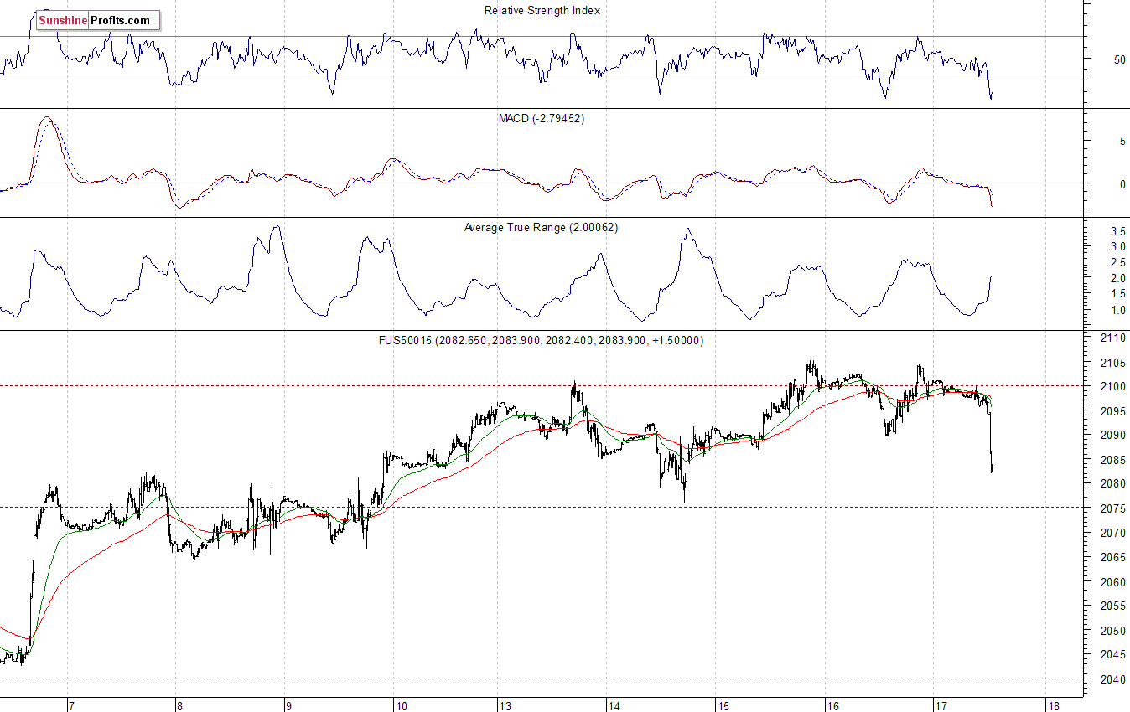The image size is (1130, 712).
Task: Click date label 9 on time axis
Action: click(287, 705)
